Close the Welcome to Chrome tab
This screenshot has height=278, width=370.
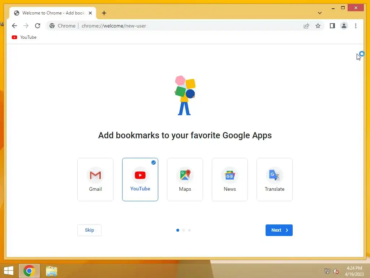click(90, 13)
